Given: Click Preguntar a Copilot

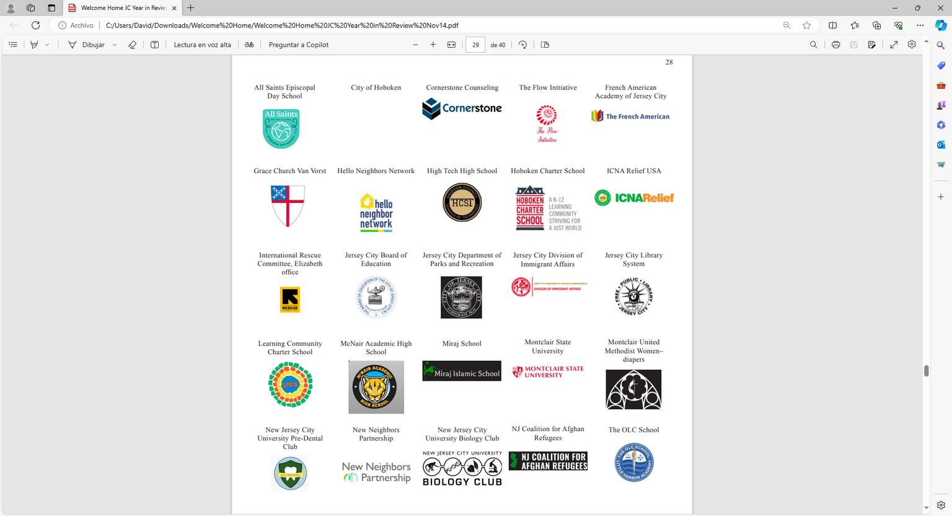Looking at the screenshot, I should tap(299, 45).
